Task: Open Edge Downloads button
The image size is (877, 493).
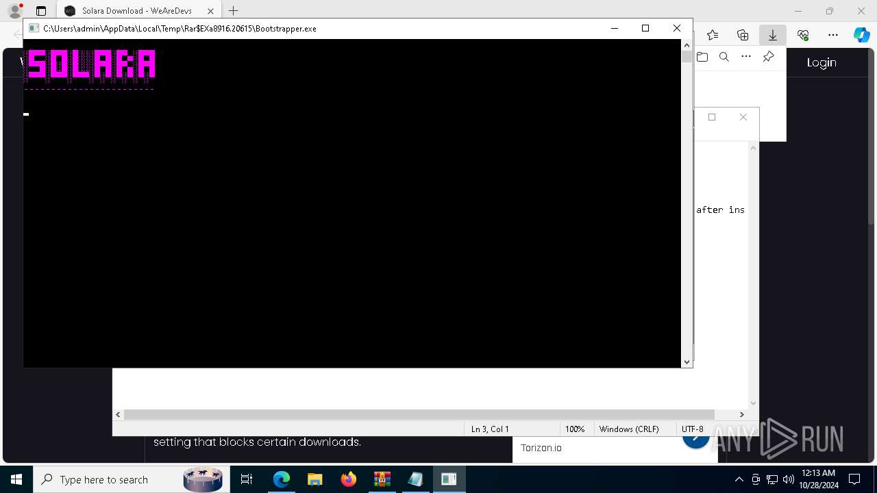Action: tap(773, 35)
